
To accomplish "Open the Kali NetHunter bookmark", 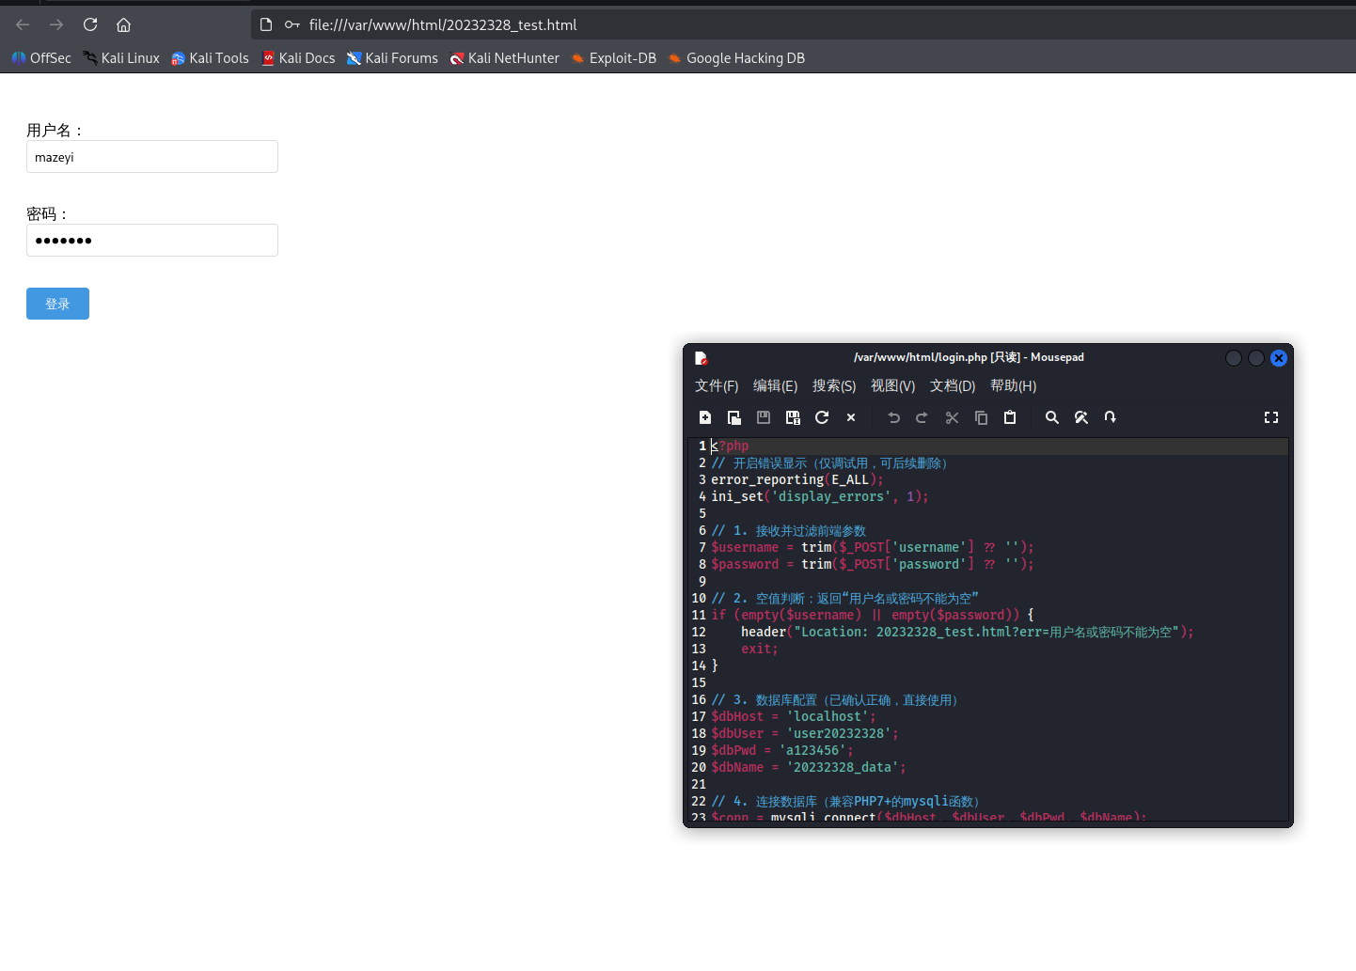I will tap(504, 58).
